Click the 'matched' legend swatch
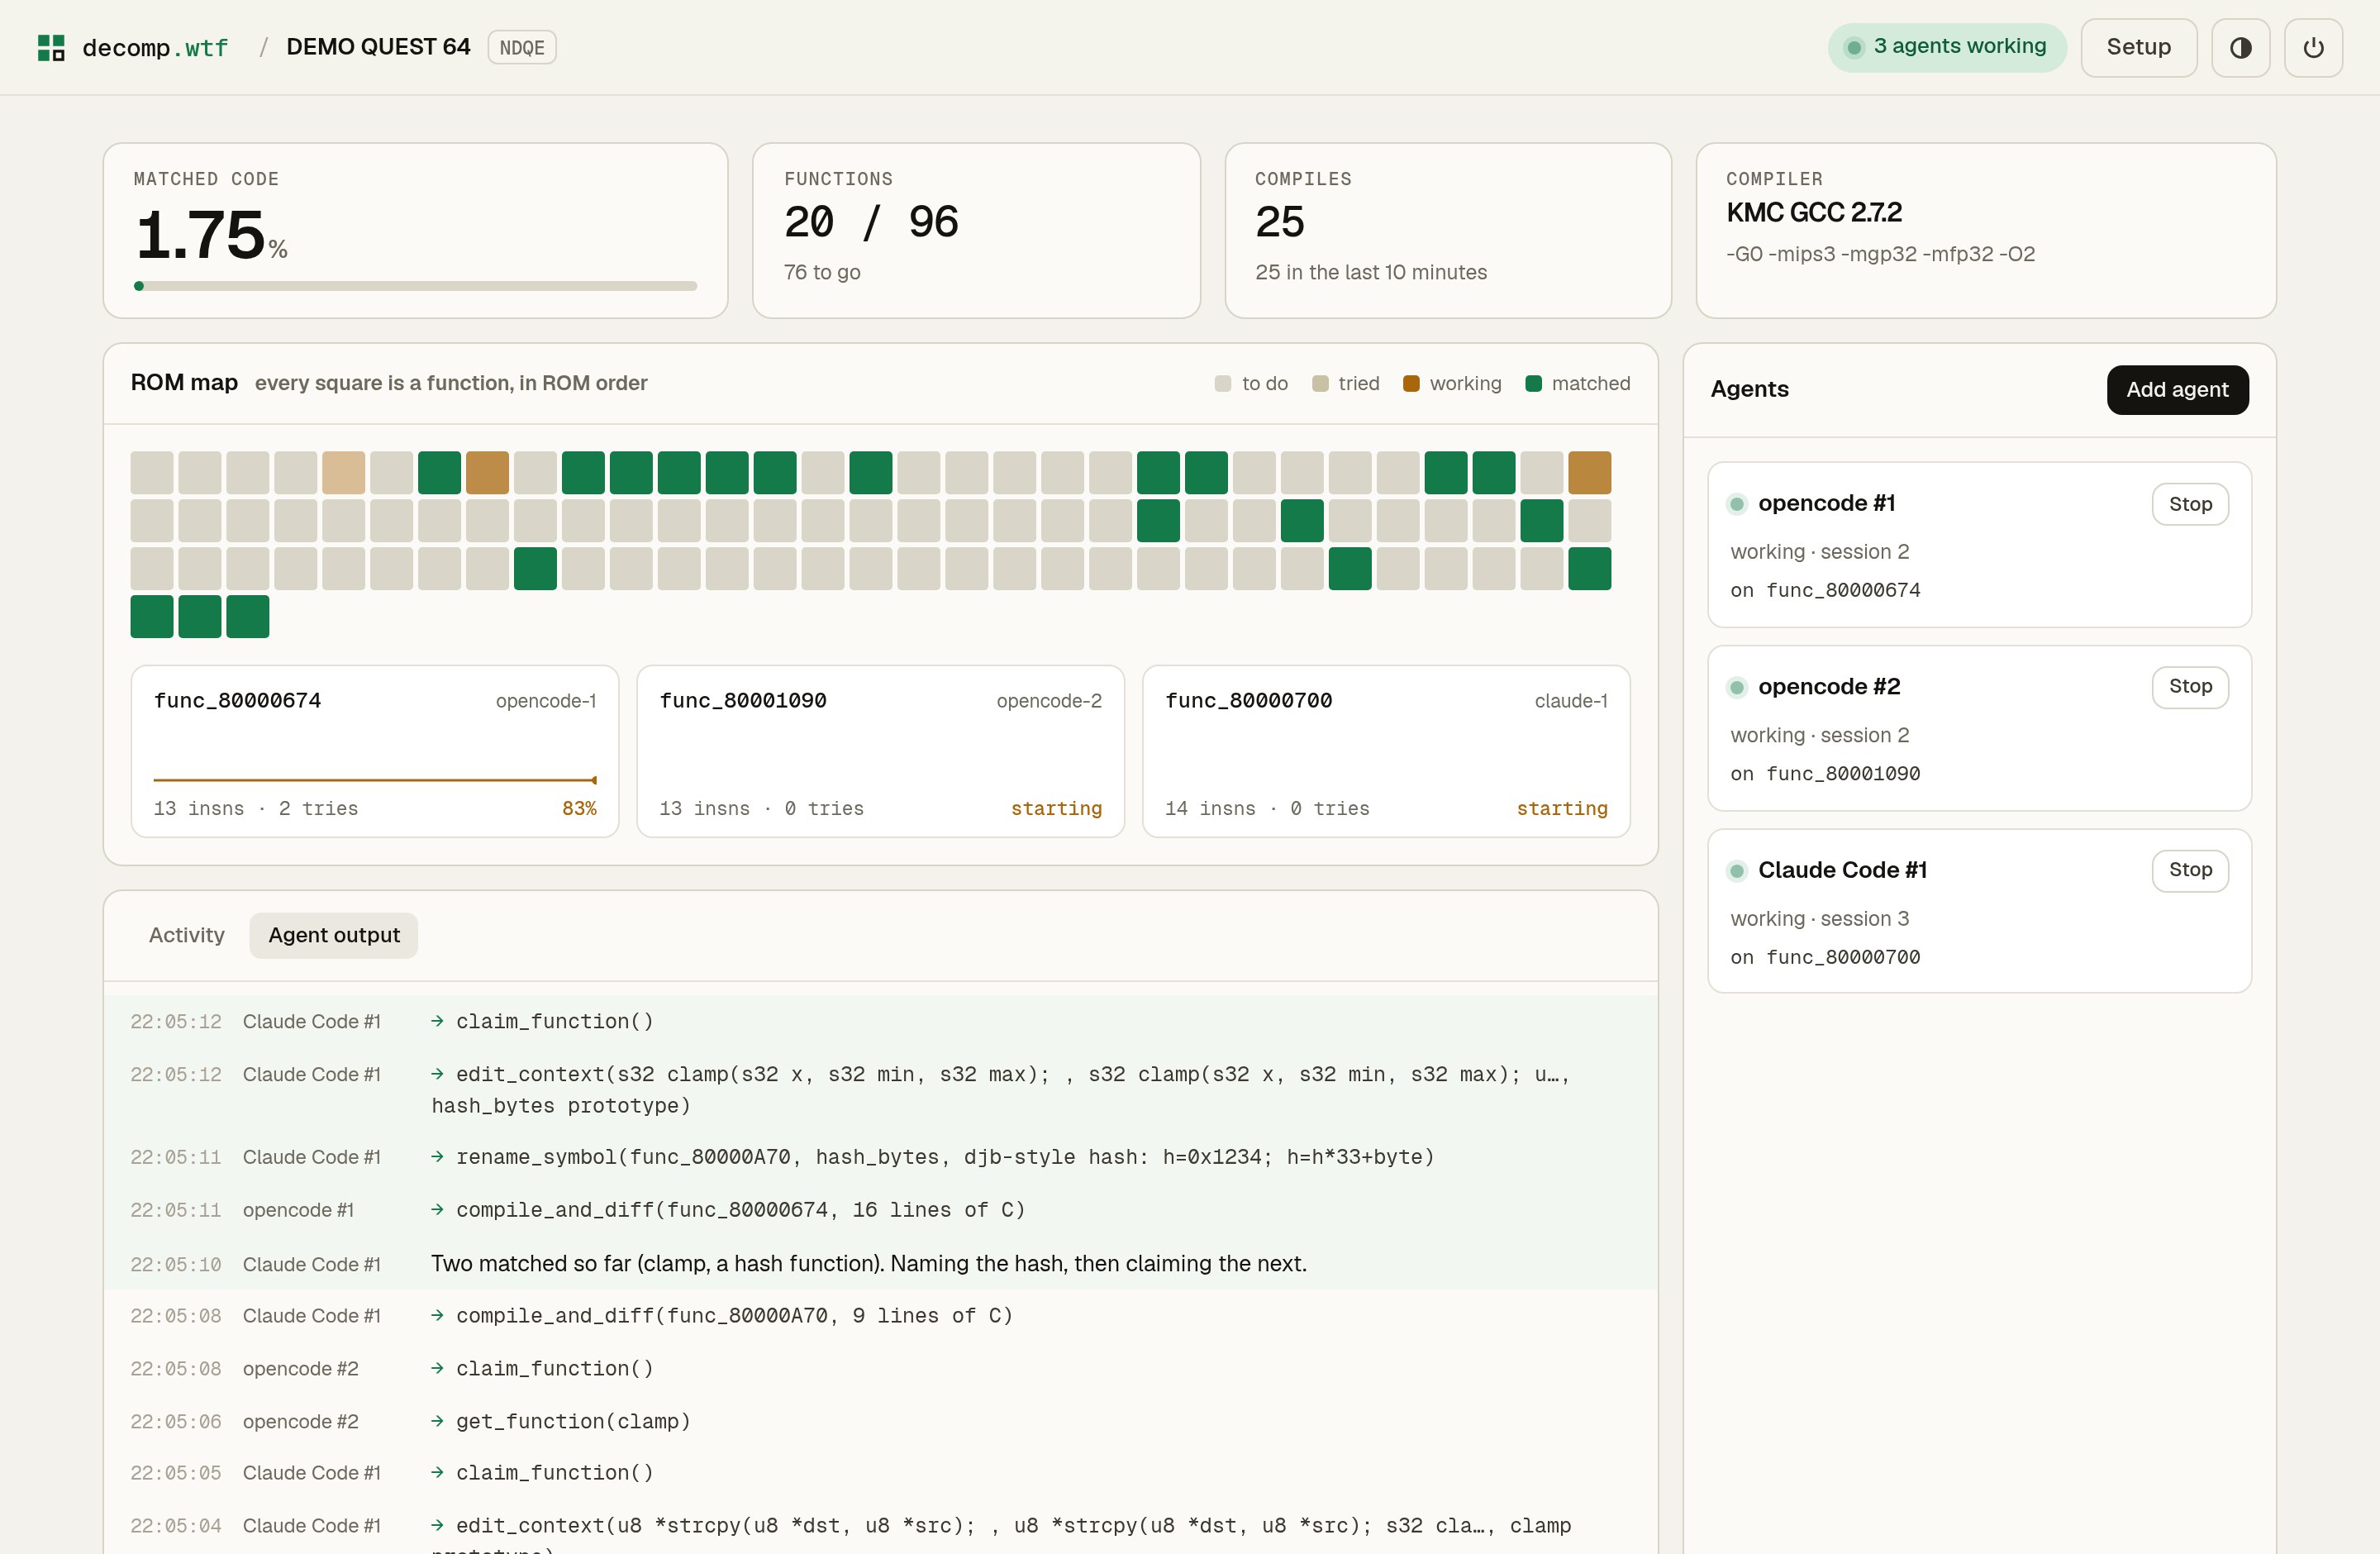This screenshot has width=2380, height=1554. 1533,384
